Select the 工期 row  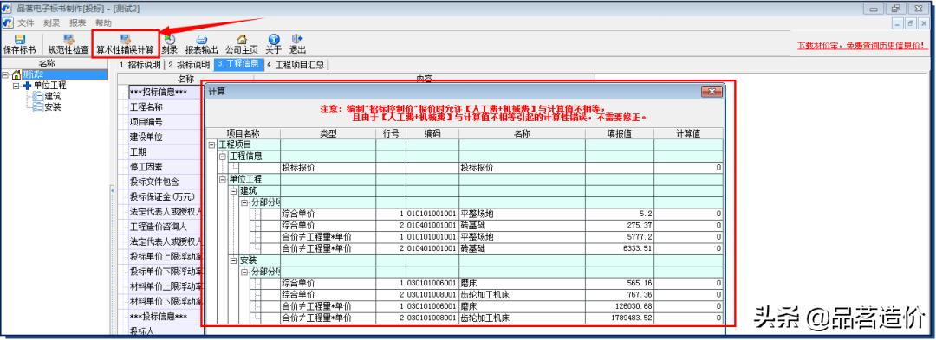(165, 151)
